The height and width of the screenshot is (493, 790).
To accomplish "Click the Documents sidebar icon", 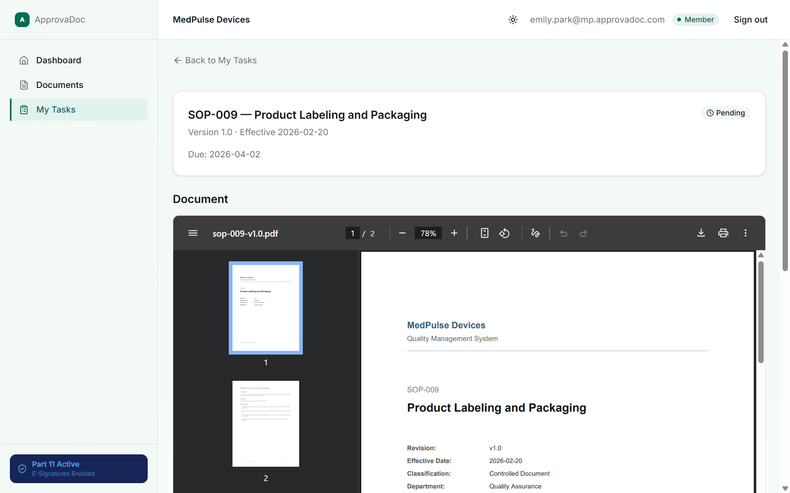I will coord(24,85).
